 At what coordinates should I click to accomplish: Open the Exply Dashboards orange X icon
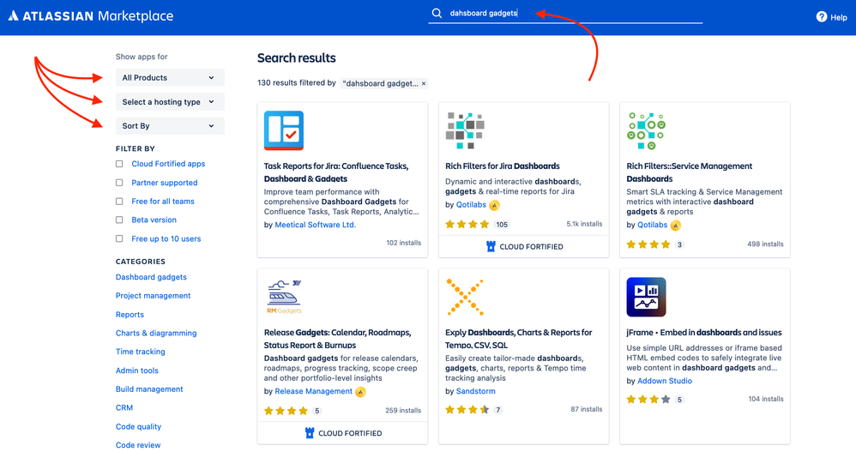coord(465,297)
